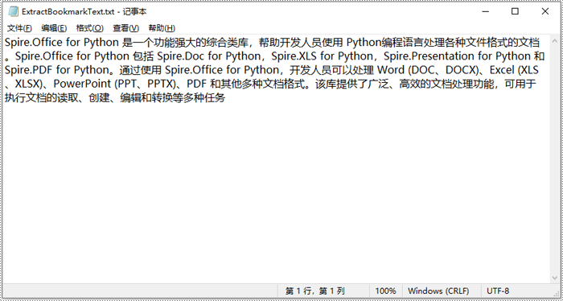Screen dimensions: 563x301
Task: Open the 帮助(H) menu
Action: 162,28
